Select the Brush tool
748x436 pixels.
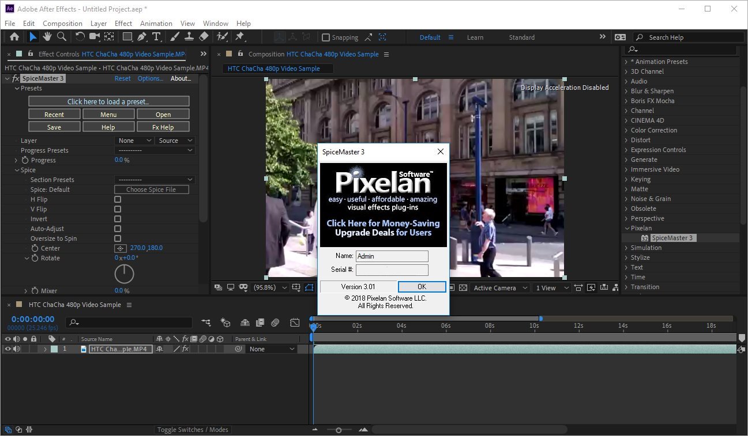(175, 37)
